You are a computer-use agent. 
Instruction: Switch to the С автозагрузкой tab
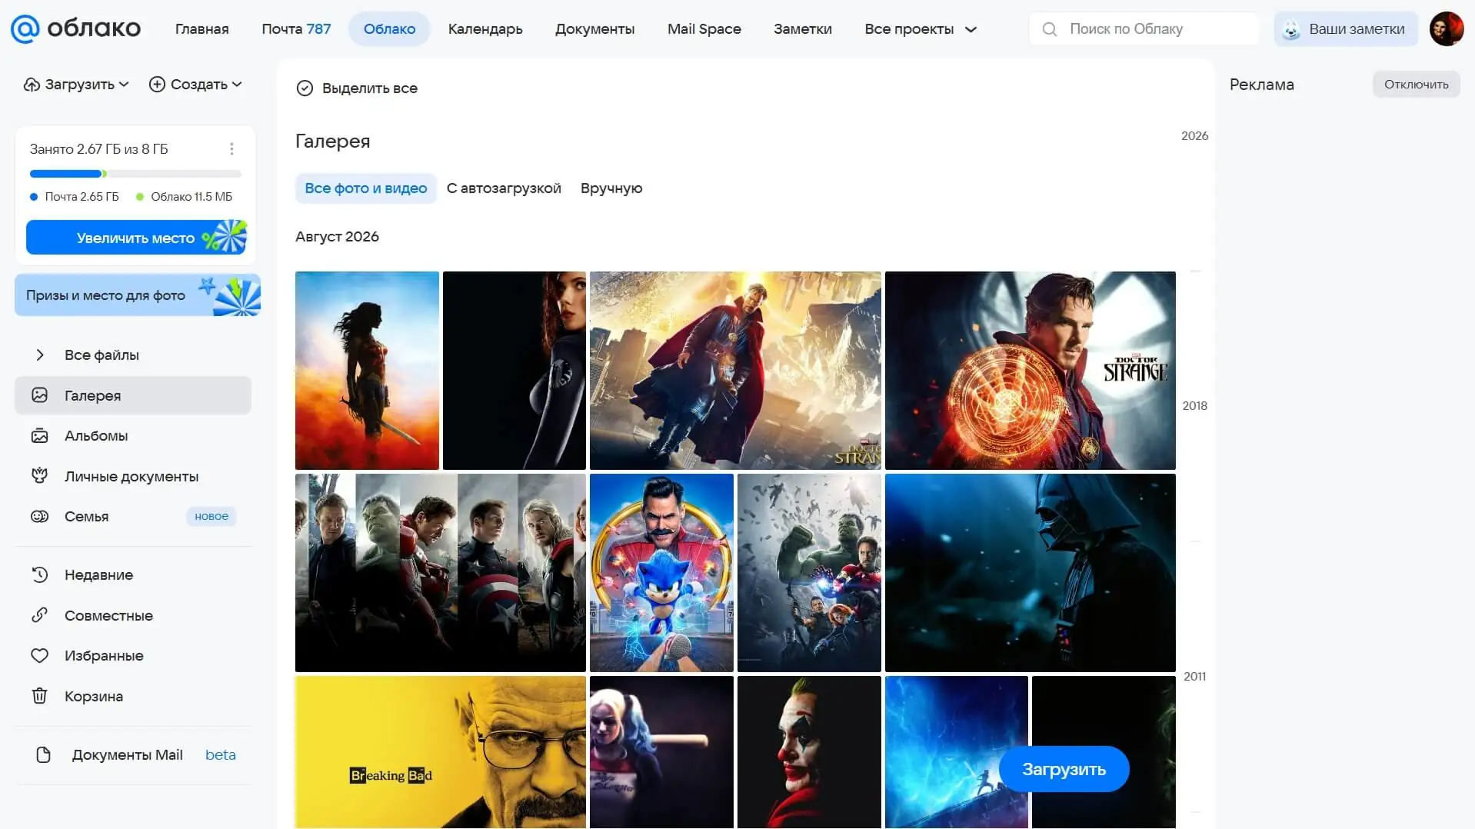point(504,188)
